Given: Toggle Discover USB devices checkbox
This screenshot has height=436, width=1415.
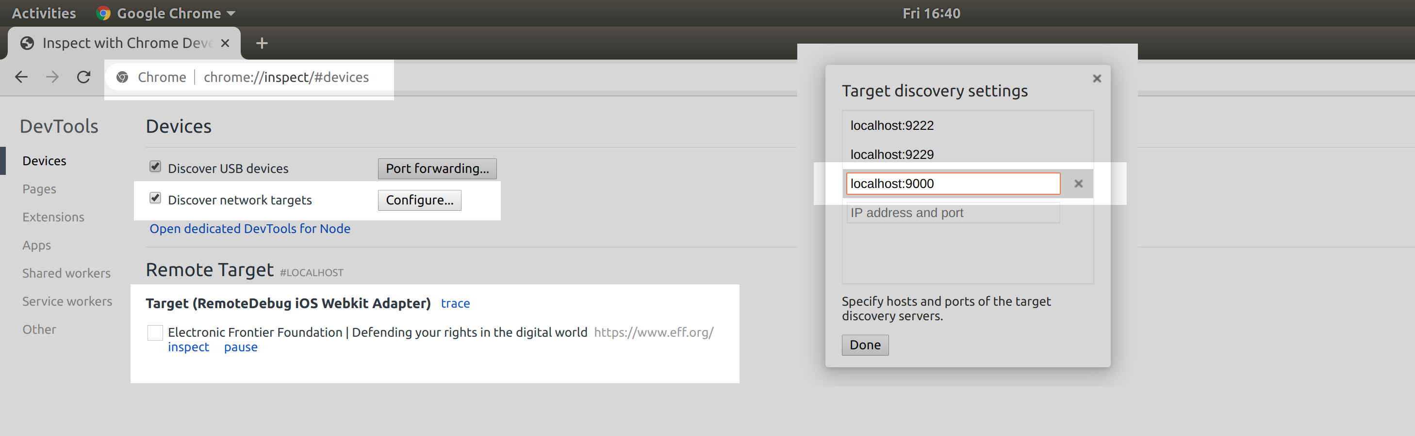Looking at the screenshot, I should click(155, 166).
